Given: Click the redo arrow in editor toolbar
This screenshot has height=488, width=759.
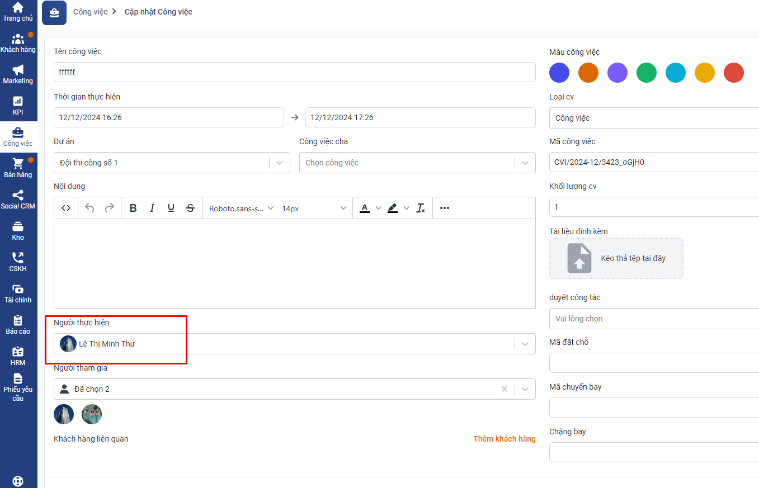Looking at the screenshot, I should [110, 208].
